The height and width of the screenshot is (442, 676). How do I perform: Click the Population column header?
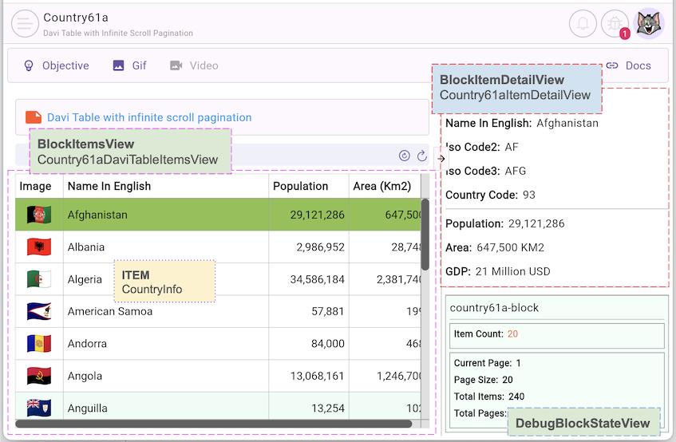300,186
